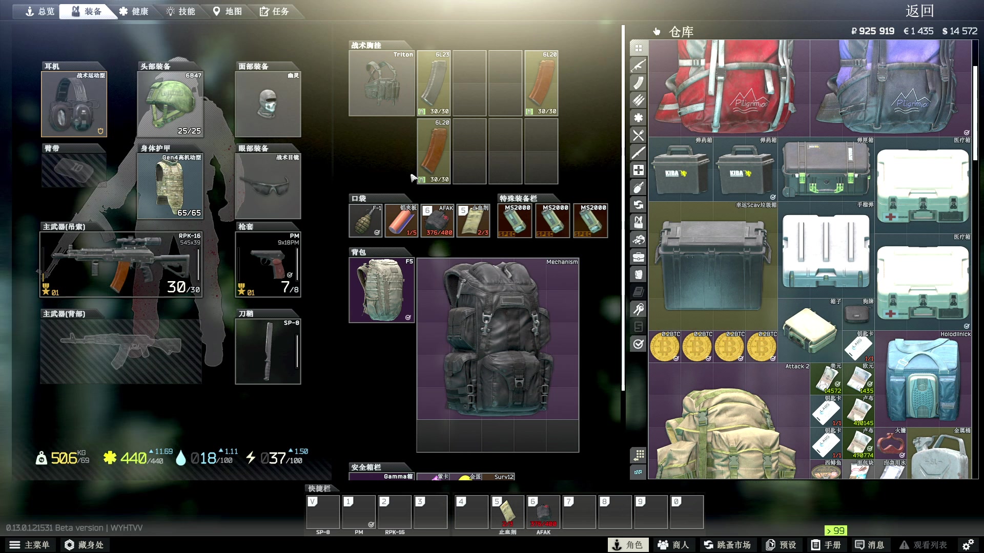Switch to the 健康 tab
984x553 pixels.
134,11
